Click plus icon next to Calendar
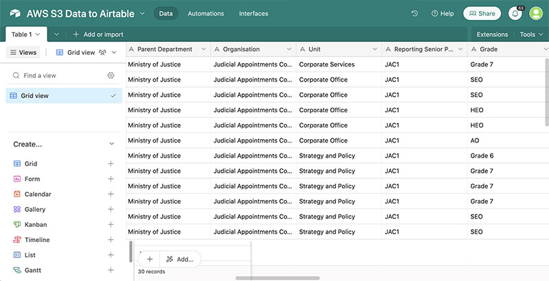 pyautogui.click(x=110, y=194)
